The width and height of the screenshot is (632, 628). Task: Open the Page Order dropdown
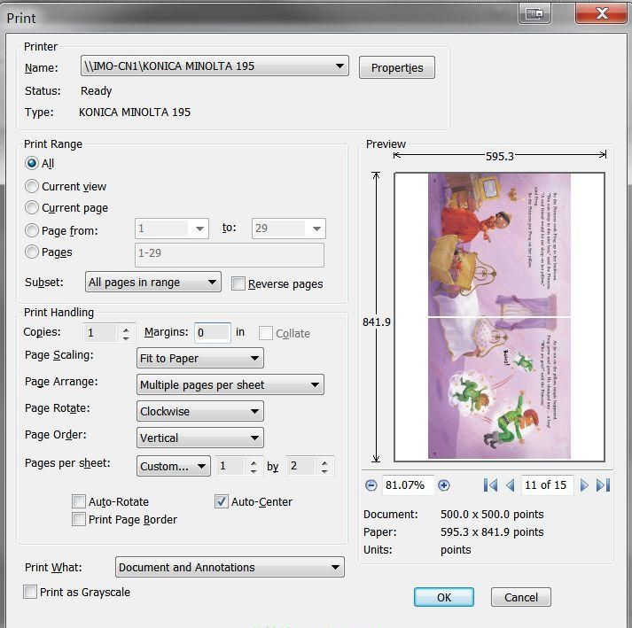point(200,438)
